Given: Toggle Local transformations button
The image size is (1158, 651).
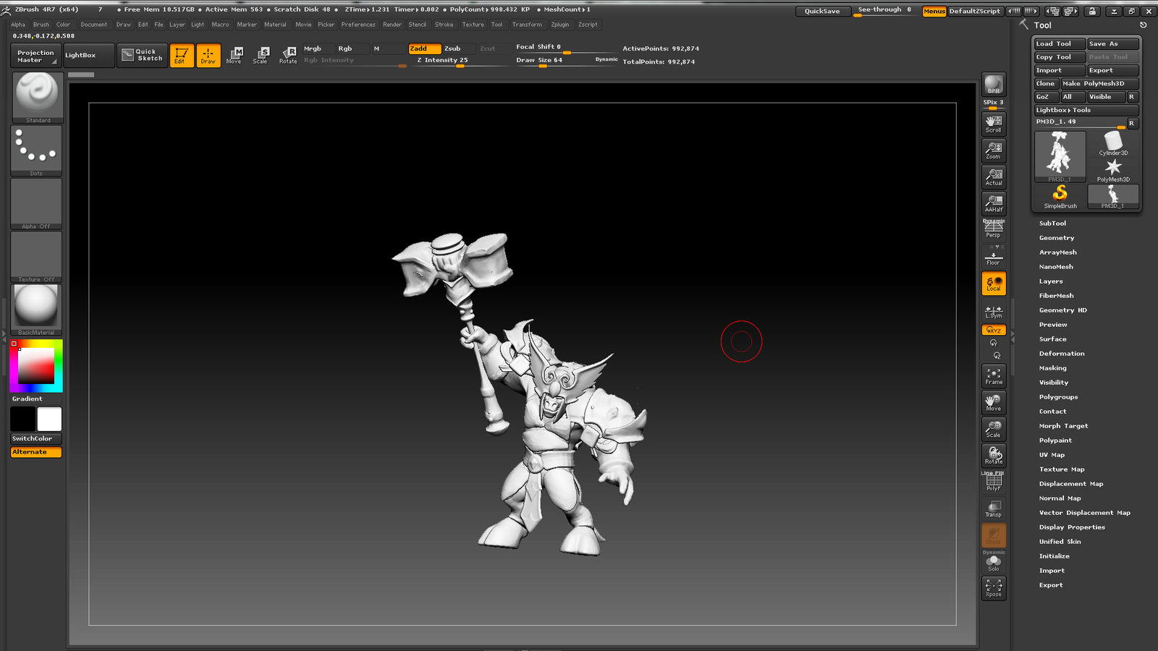Looking at the screenshot, I should (x=994, y=284).
